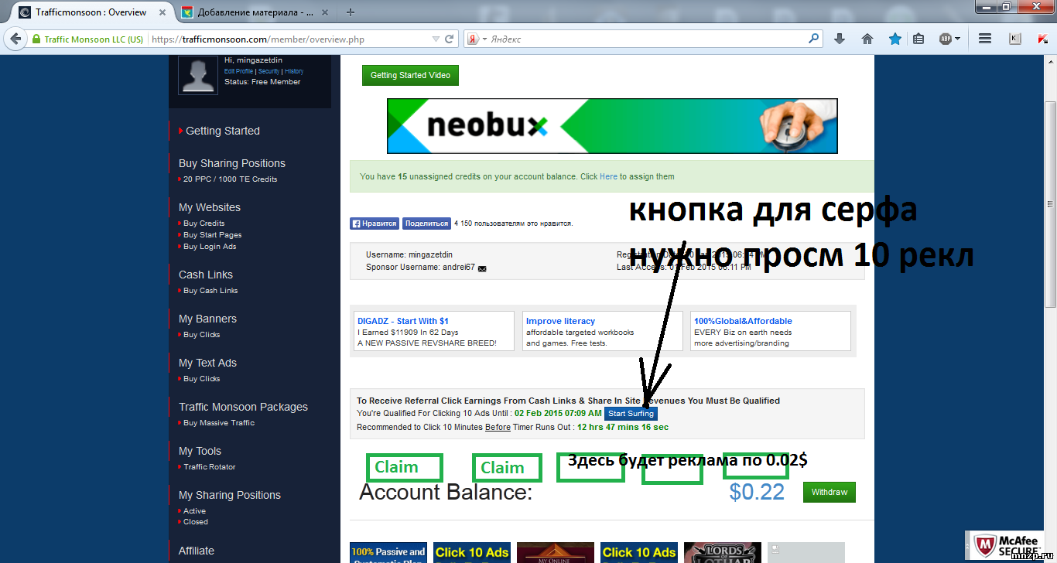
Task: Open Getting Started in sidebar
Action: [x=223, y=131]
